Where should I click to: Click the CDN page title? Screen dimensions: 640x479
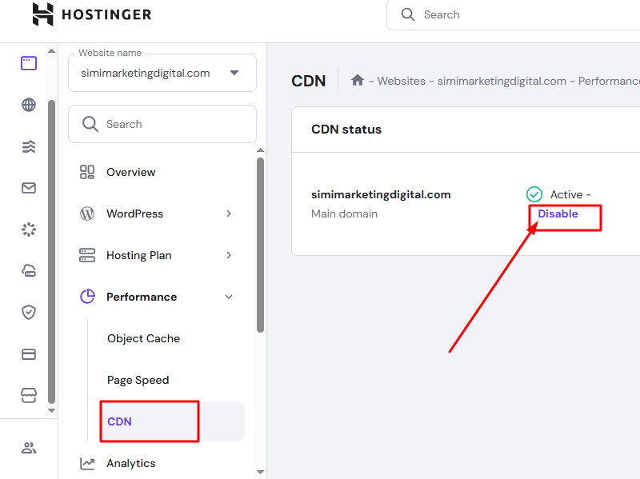(308, 81)
